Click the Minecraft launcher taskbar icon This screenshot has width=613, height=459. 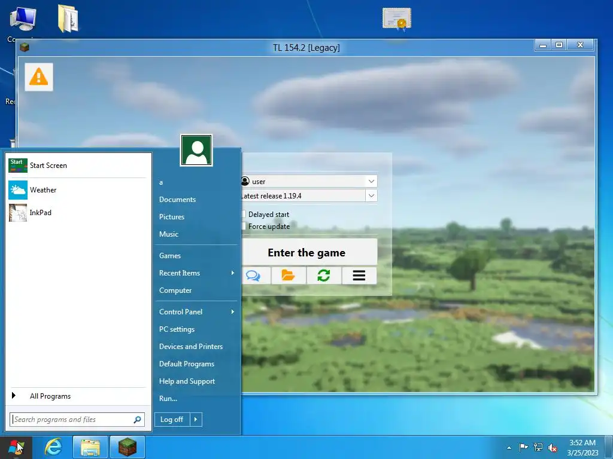[x=128, y=447]
